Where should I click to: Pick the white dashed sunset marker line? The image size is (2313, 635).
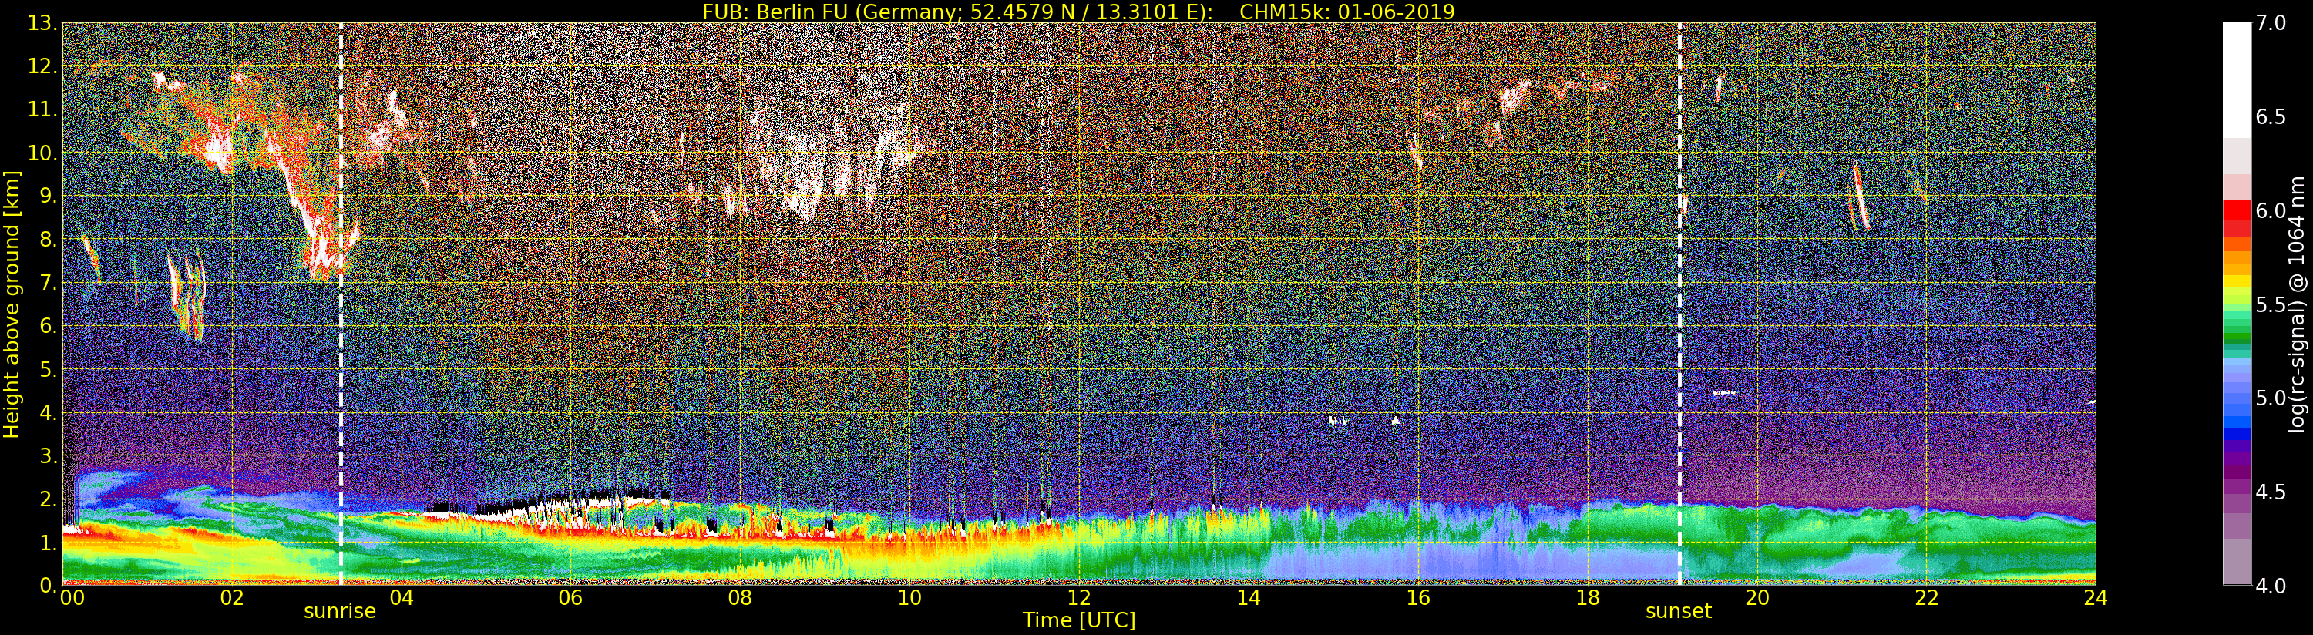(1679, 304)
